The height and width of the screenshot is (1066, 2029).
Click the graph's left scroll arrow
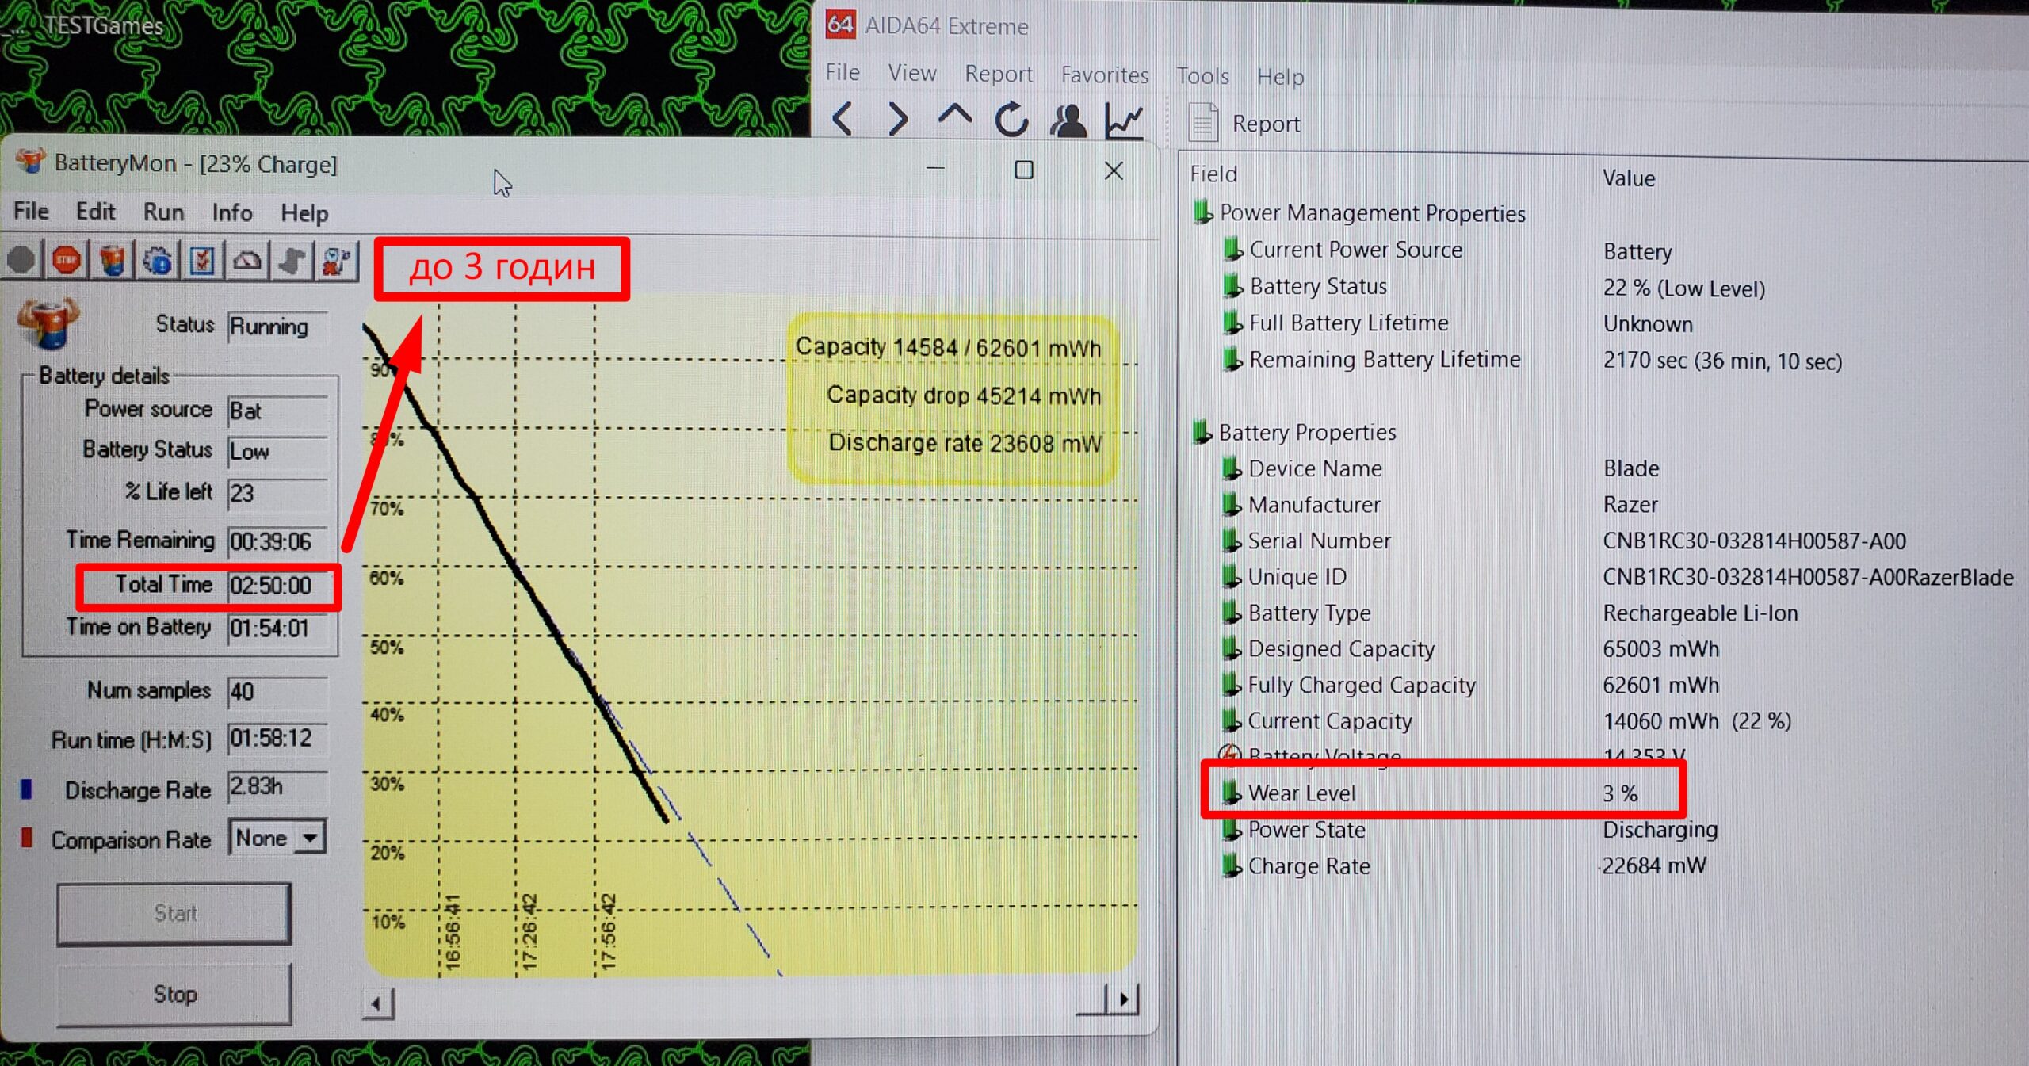[x=377, y=1005]
